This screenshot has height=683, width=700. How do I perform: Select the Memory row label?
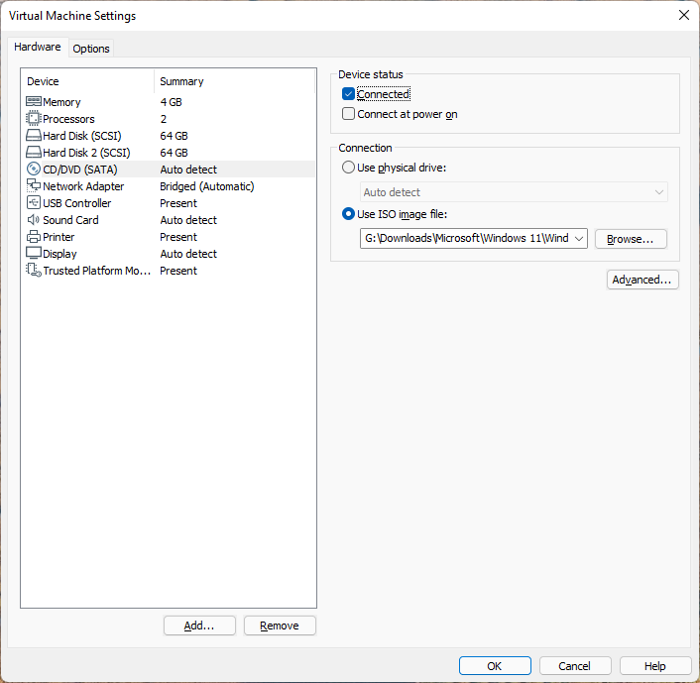[61, 102]
